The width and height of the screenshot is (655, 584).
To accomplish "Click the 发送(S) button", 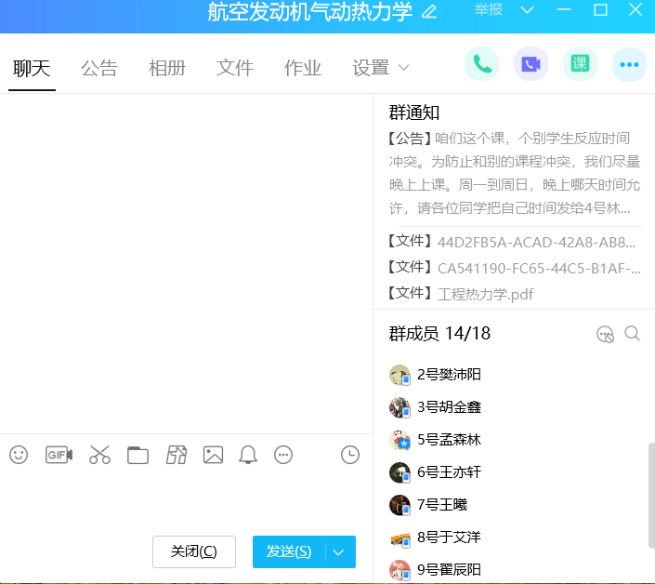I will pos(289,551).
